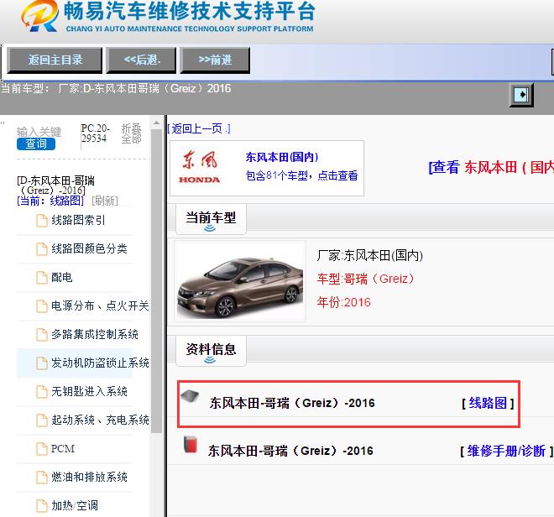The width and height of the screenshot is (554, 517).
Task: Click the Greiz car thumbnail image
Action: [x=240, y=281]
